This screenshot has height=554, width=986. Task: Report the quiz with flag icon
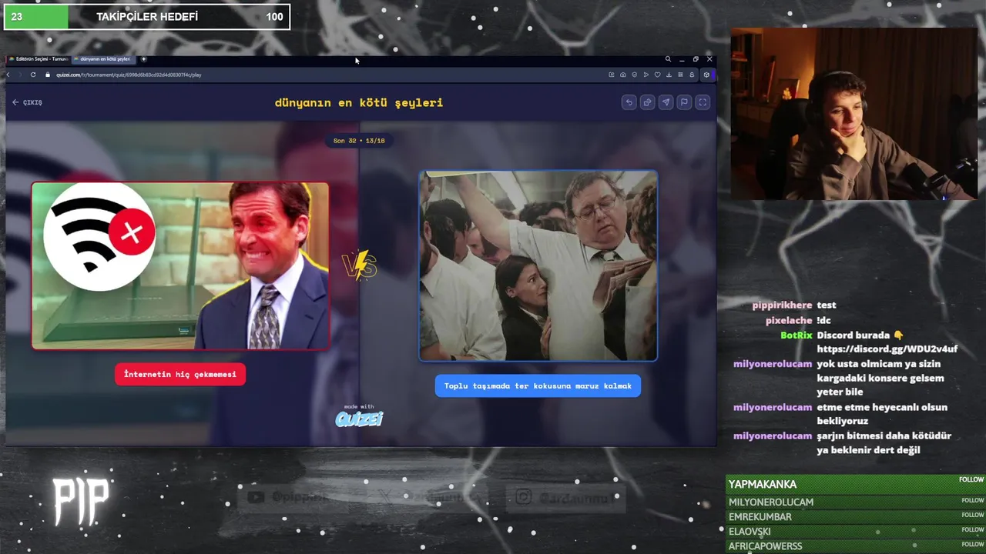point(684,102)
